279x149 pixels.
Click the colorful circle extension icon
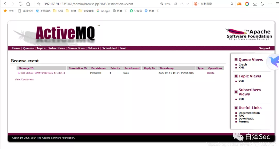pos(247,4)
